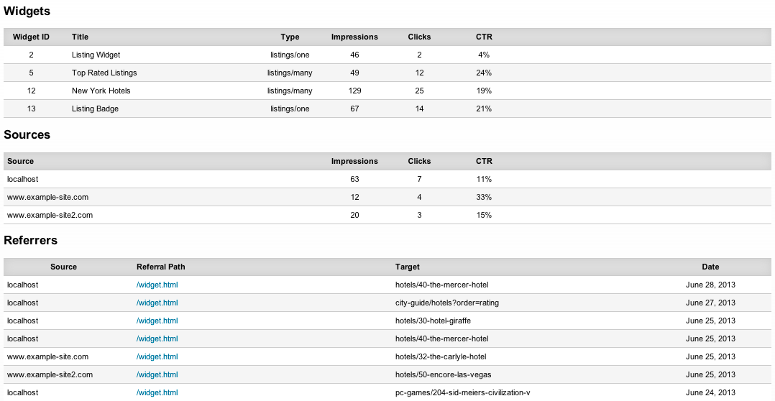Click the Clicks header in Sources table
The width and height of the screenshot is (775, 401).
point(419,161)
